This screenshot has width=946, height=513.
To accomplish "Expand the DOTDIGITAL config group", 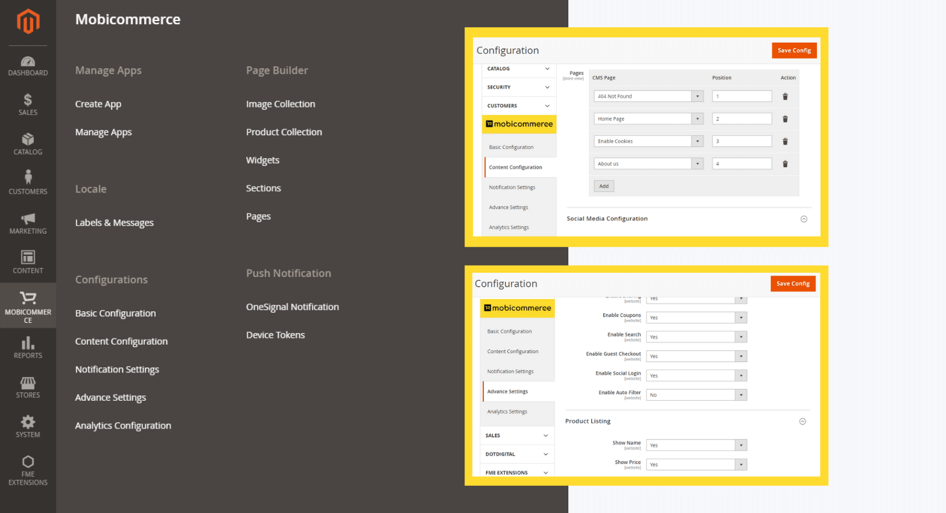I will click(517, 454).
